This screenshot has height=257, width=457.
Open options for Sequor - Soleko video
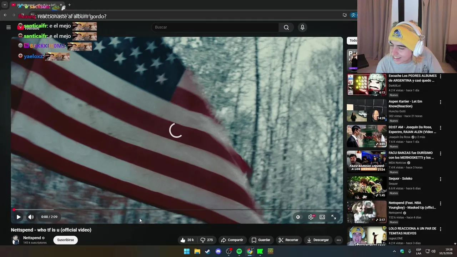[x=440, y=179]
